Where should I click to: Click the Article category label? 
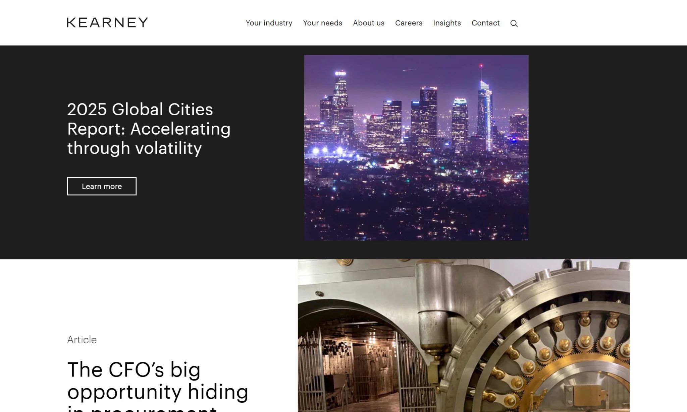click(x=82, y=340)
